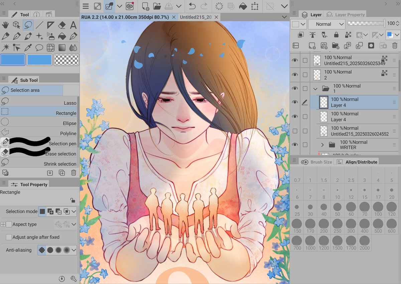Expand command bar overflow chevron

pos(284,6)
